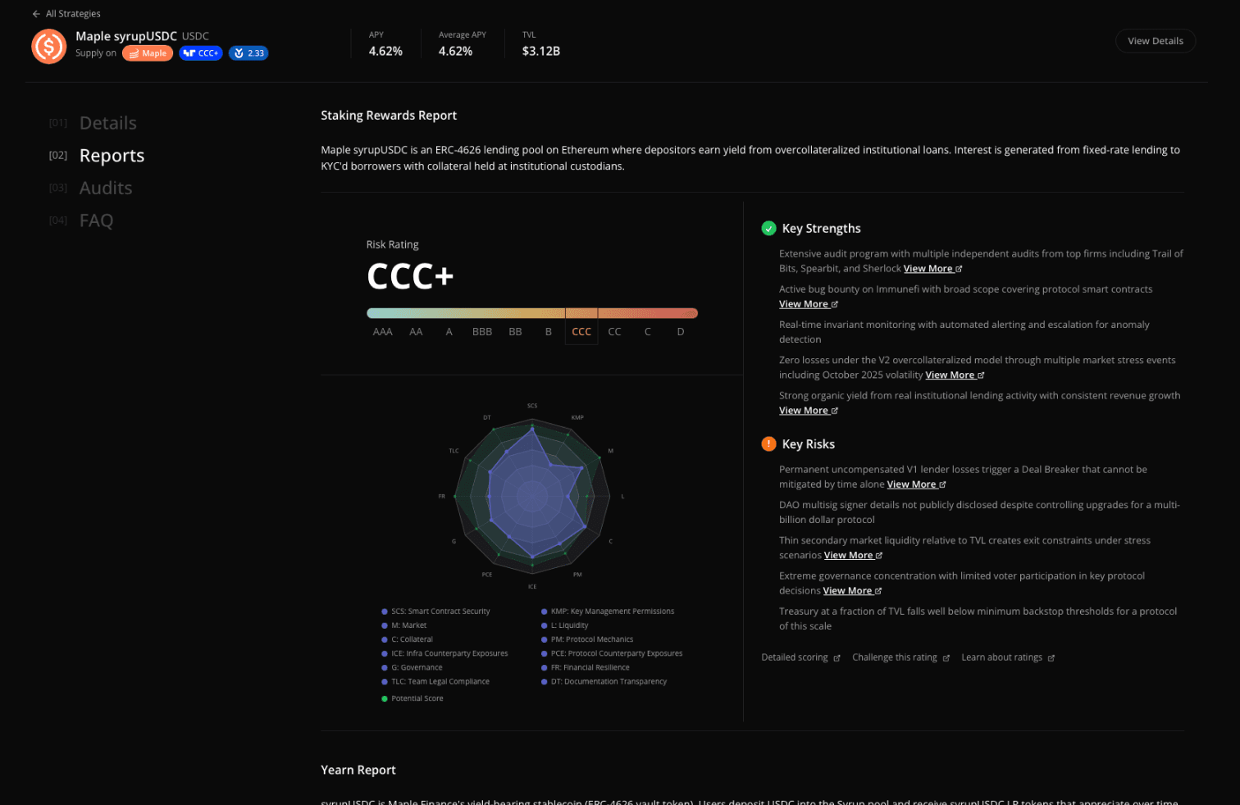Click C: Collateral legend dot
Image resolution: width=1240 pixels, height=805 pixels.
click(x=385, y=639)
